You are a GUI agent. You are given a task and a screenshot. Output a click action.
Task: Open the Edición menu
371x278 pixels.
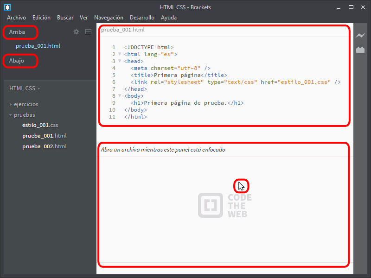click(41, 18)
